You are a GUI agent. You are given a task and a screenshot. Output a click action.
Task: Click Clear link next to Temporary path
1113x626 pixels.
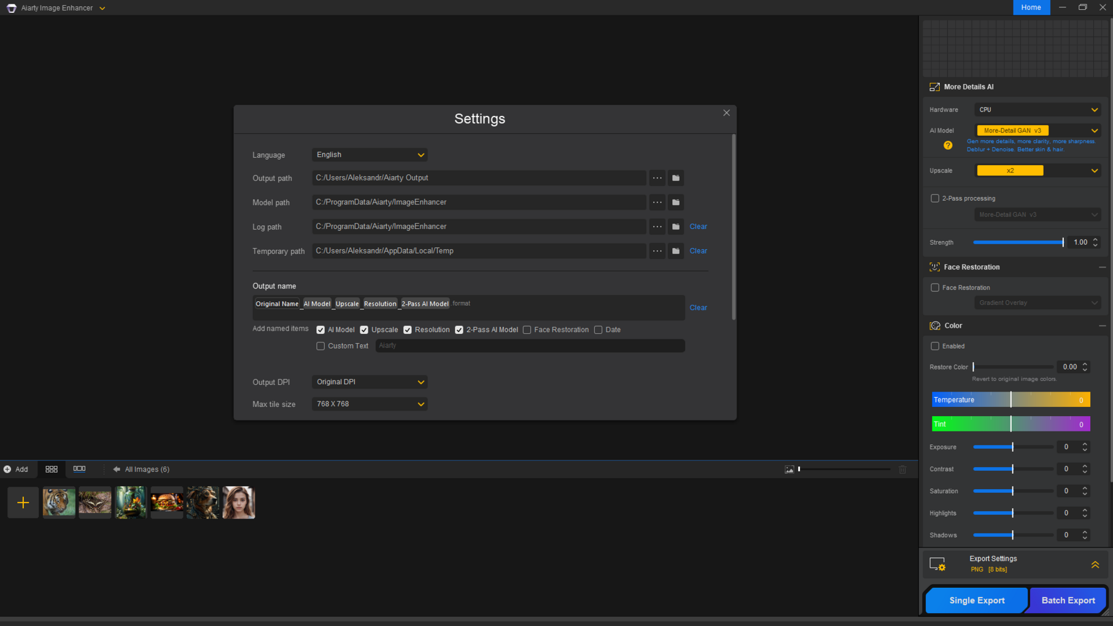pos(698,251)
